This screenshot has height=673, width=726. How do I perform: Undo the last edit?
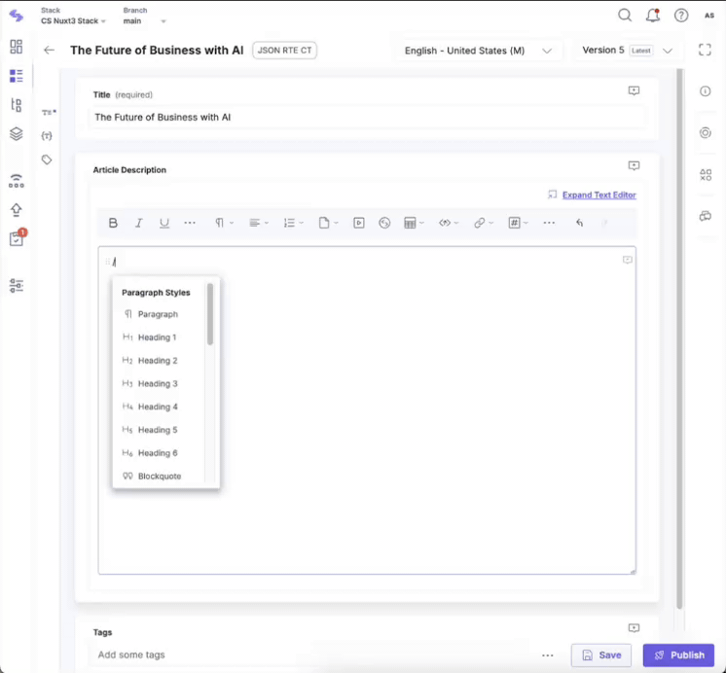click(x=579, y=223)
